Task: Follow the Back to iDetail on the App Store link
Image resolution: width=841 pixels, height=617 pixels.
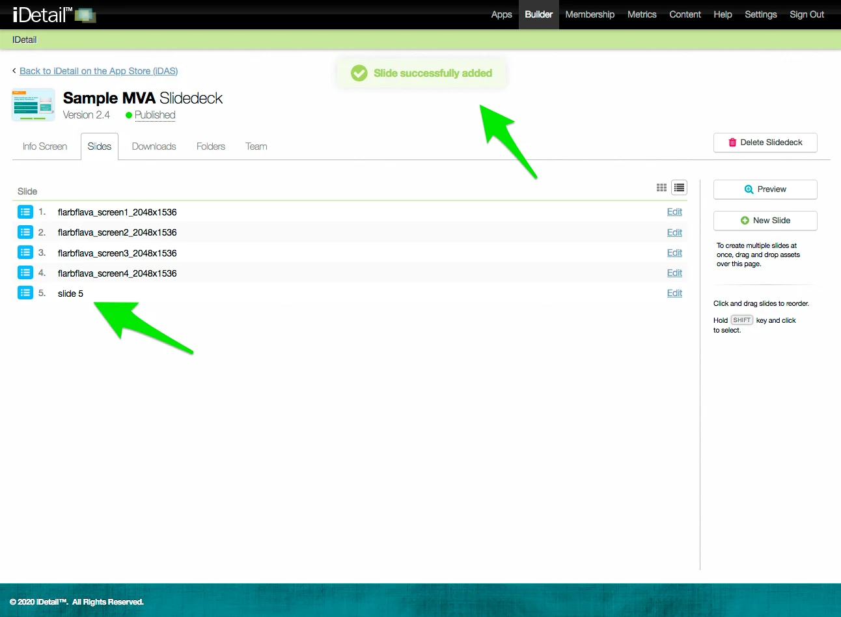Action: 98,71
